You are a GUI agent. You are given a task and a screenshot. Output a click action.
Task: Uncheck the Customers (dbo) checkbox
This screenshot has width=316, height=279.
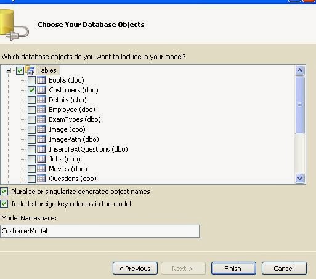coord(31,90)
